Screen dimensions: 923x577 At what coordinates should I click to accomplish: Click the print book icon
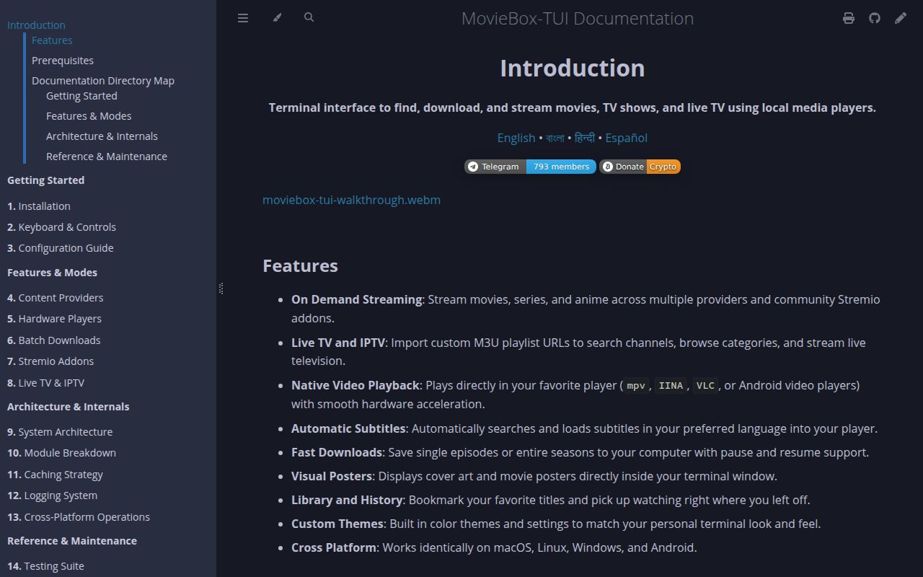pos(849,18)
